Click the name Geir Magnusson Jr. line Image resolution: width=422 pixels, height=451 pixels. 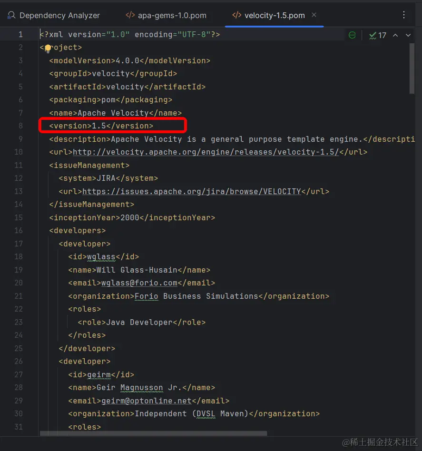tap(141, 388)
